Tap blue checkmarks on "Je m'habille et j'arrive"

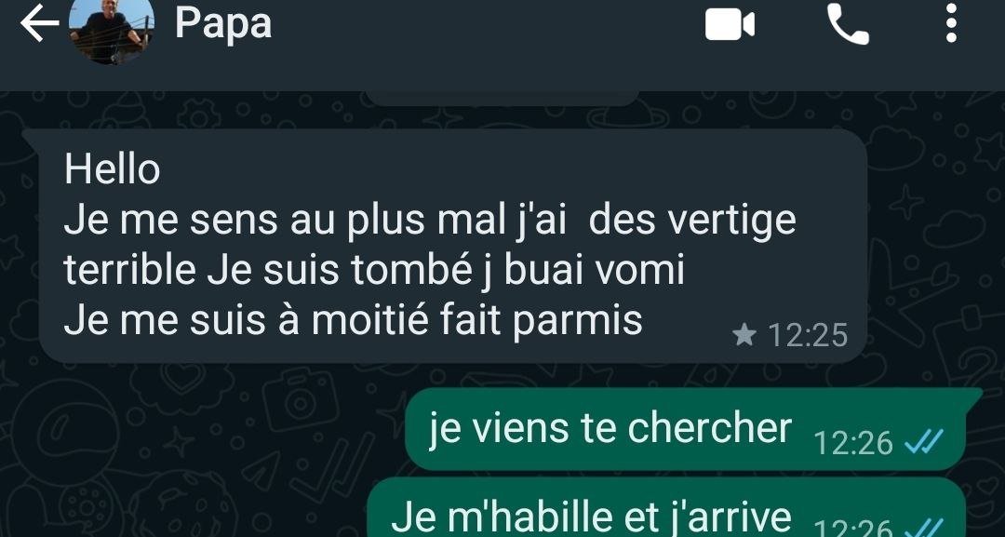coord(923,527)
